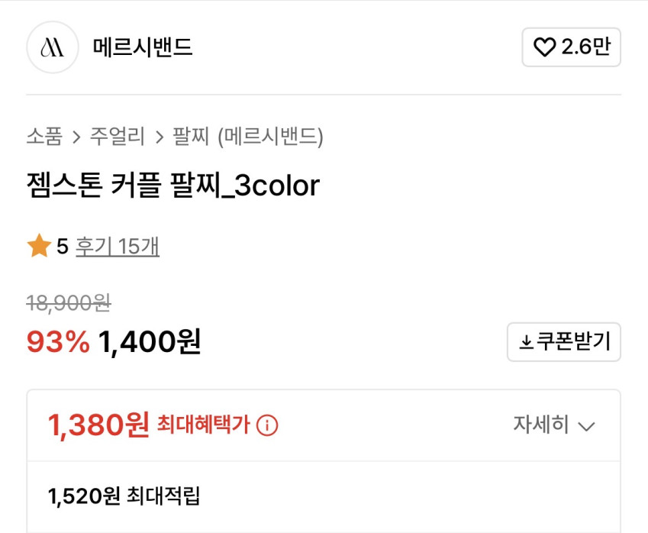Click the 메르시밴드 brand name
This screenshot has width=648, height=533.
(143, 47)
